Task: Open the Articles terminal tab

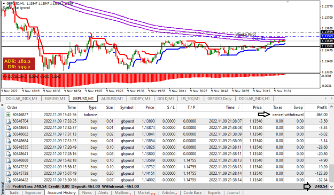Action: [x=169, y=192]
